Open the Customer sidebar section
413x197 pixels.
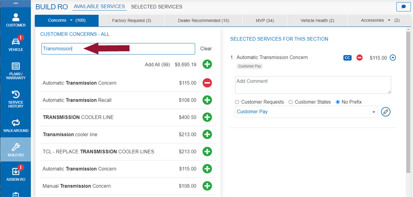pos(16,20)
